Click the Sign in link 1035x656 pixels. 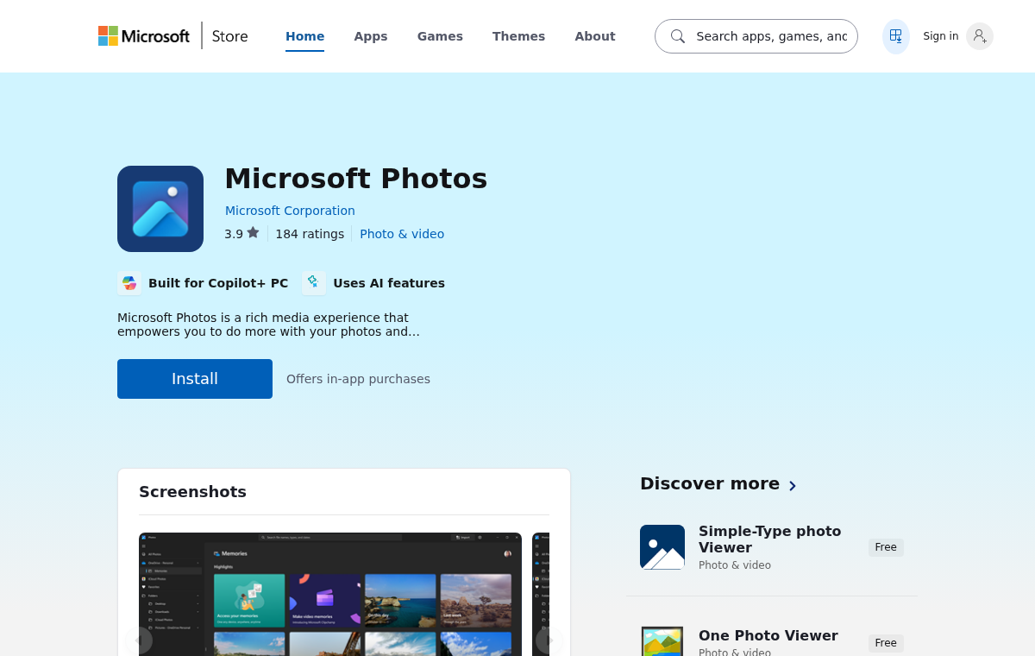coord(940,36)
